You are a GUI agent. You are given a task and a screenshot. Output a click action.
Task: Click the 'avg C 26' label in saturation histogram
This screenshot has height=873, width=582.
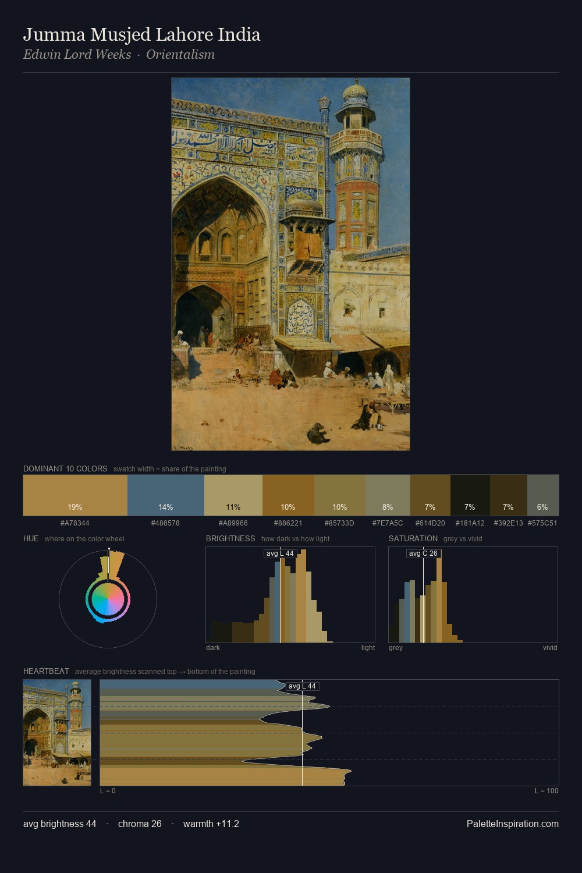coord(423,553)
